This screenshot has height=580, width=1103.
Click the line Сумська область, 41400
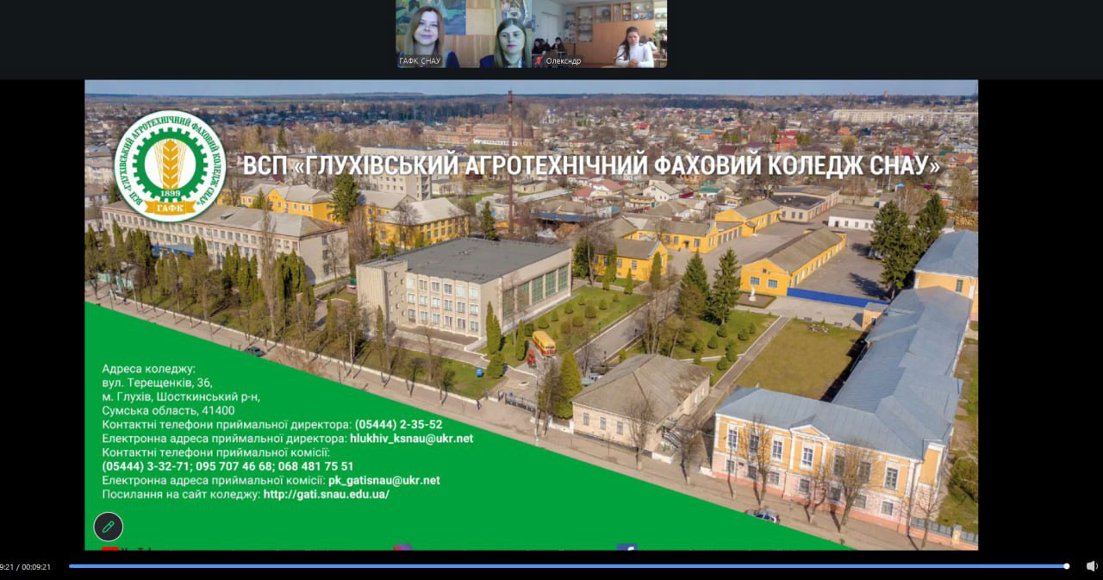pyautogui.click(x=168, y=410)
